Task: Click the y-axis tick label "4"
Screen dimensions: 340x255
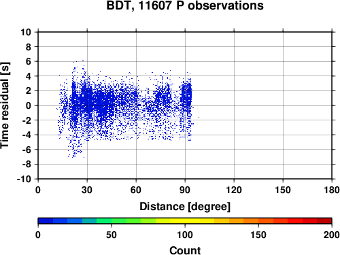Action: (29, 76)
